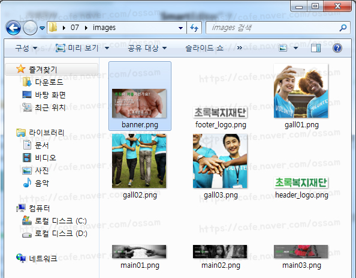The height and width of the screenshot is (278, 356).
Task: Start the 슬라이드 쇼
Action: [x=204, y=48]
